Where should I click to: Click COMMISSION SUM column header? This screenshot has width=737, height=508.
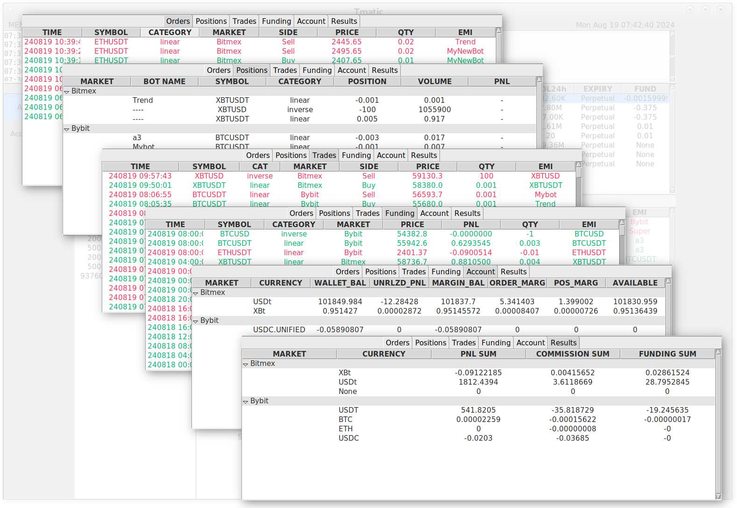tap(573, 354)
